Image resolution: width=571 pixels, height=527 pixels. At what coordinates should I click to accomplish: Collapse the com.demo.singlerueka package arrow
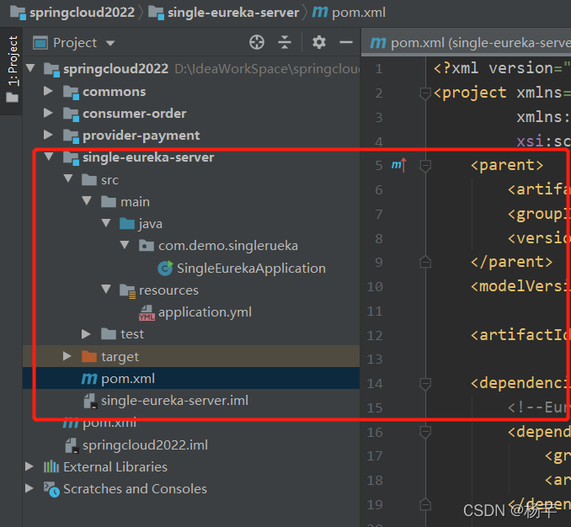125,245
